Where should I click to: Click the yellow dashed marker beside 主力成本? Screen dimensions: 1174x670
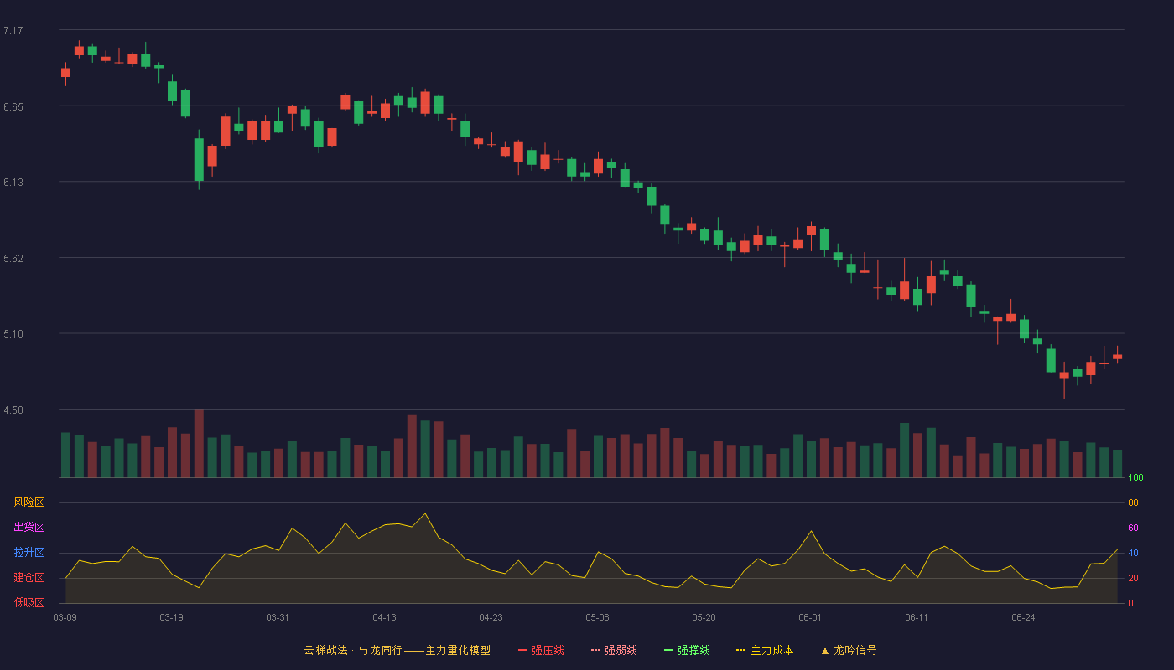pos(741,650)
